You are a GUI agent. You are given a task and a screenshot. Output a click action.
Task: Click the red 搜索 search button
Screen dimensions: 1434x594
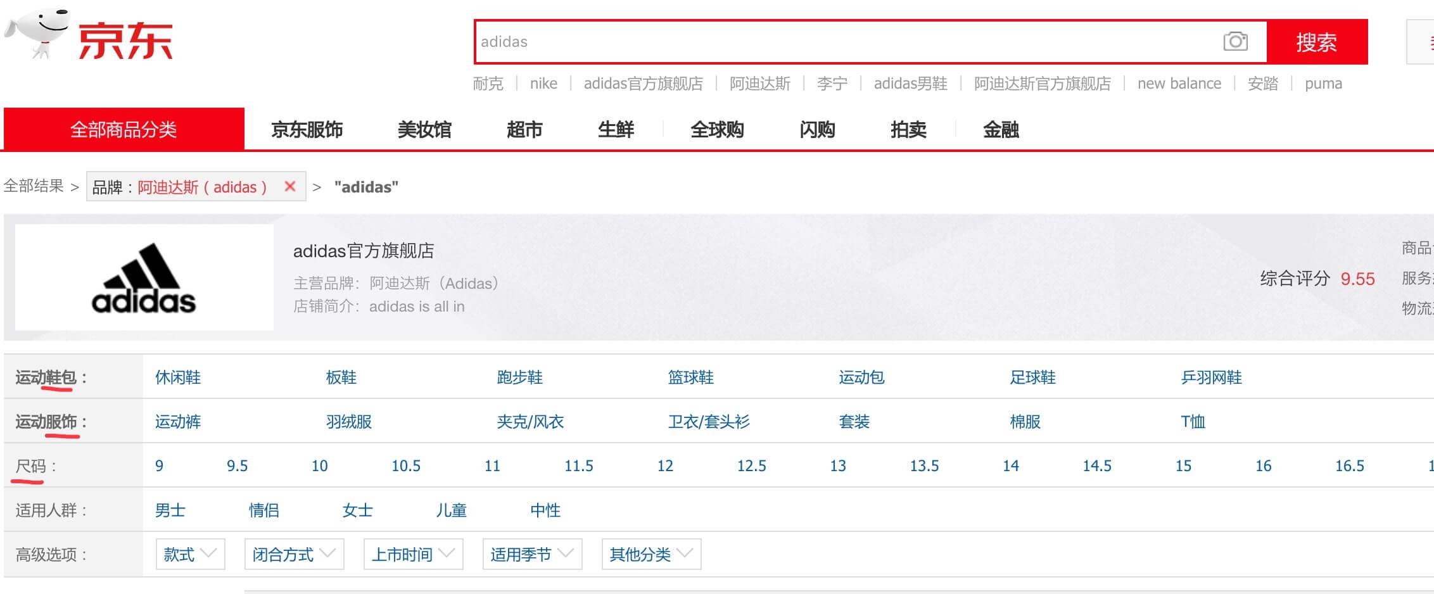pyautogui.click(x=1317, y=42)
